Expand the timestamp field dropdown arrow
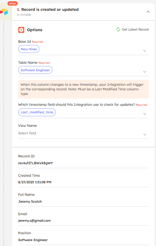 (145, 114)
